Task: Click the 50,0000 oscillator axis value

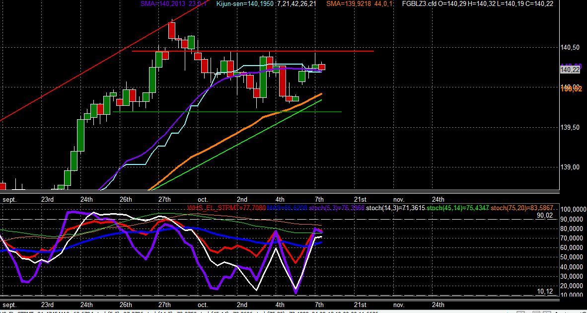Action: [x=572, y=257]
